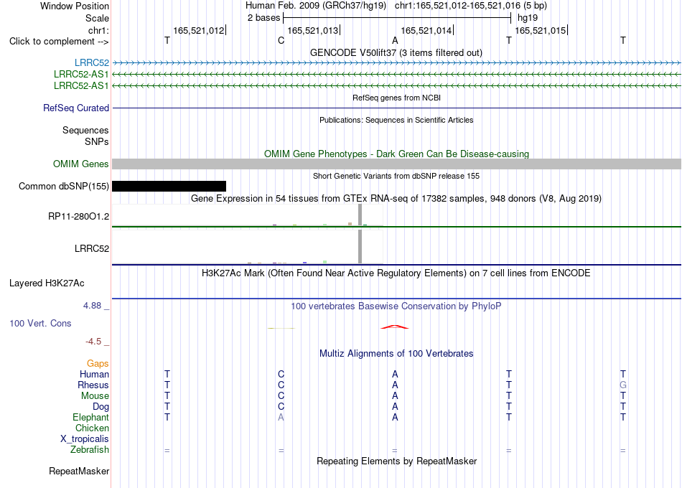Click the SNPs track label

point(97,141)
